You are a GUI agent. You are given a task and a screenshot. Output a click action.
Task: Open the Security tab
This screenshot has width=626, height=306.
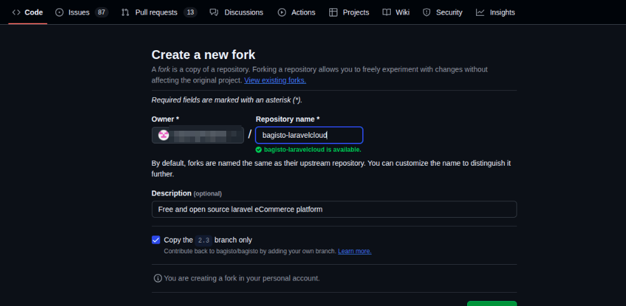[442, 12]
